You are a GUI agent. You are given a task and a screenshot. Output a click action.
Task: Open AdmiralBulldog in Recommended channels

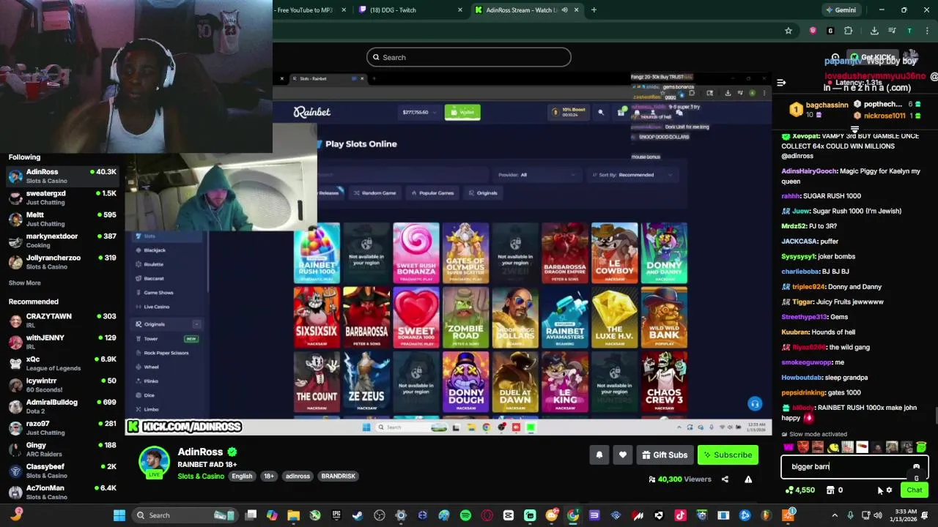point(62,406)
